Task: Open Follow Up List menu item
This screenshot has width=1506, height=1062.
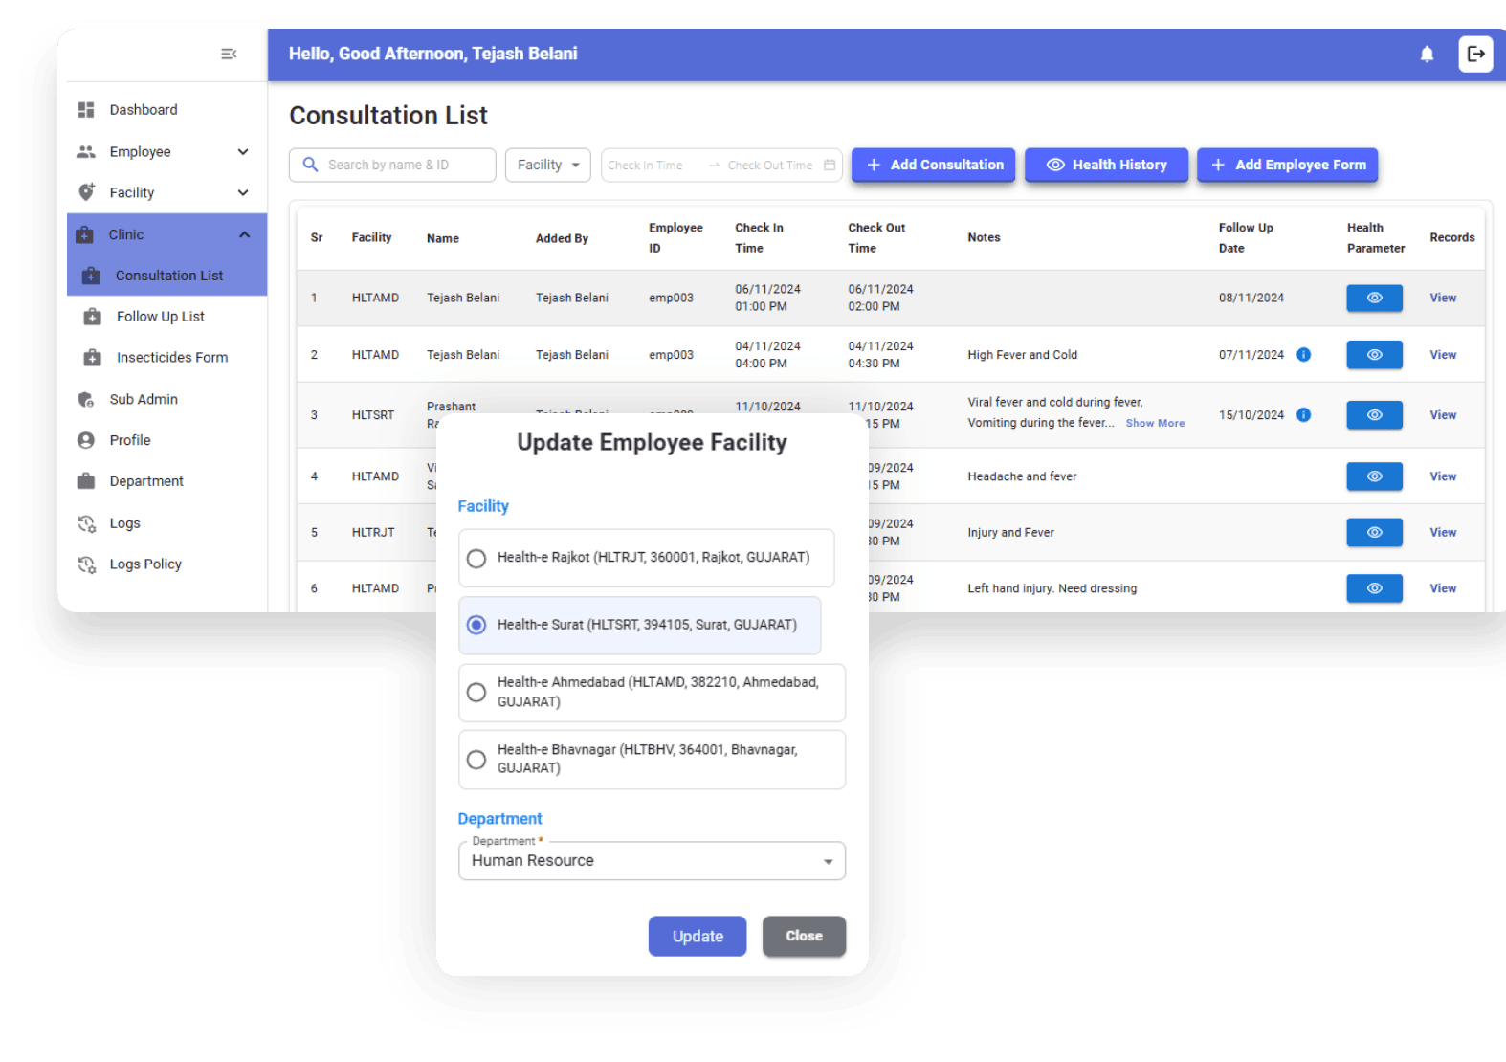Action: click(160, 317)
